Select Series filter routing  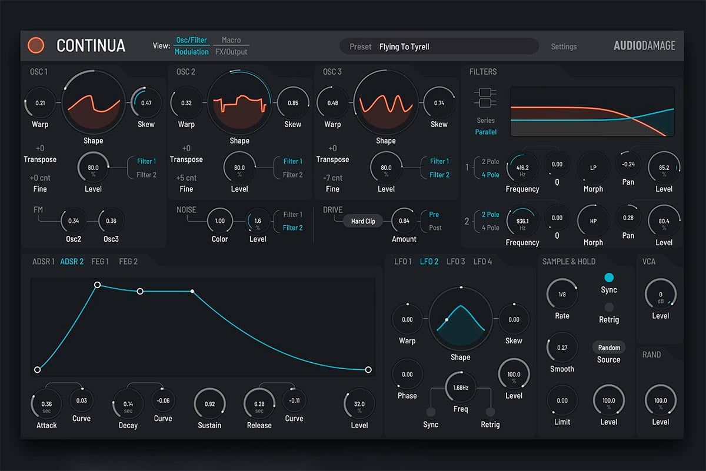click(x=486, y=121)
